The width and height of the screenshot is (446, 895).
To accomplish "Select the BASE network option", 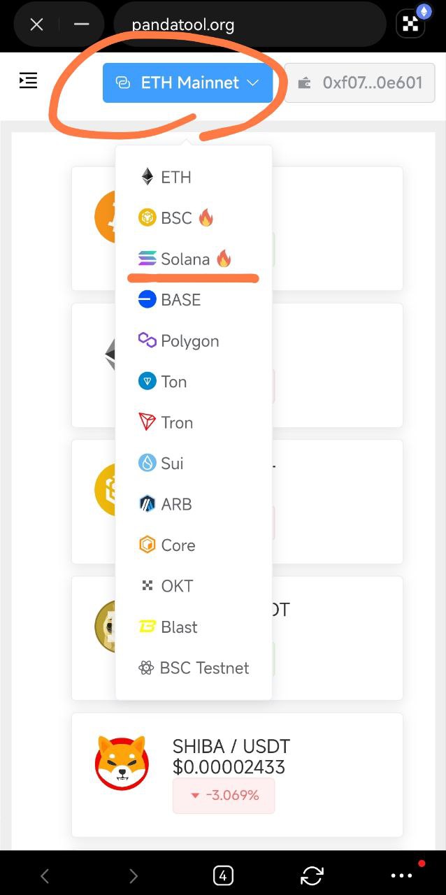I will (180, 299).
